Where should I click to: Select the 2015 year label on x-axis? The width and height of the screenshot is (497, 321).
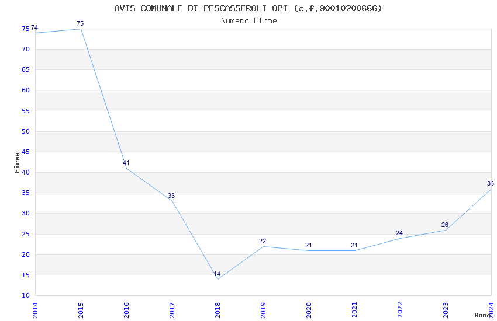(81, 310)
